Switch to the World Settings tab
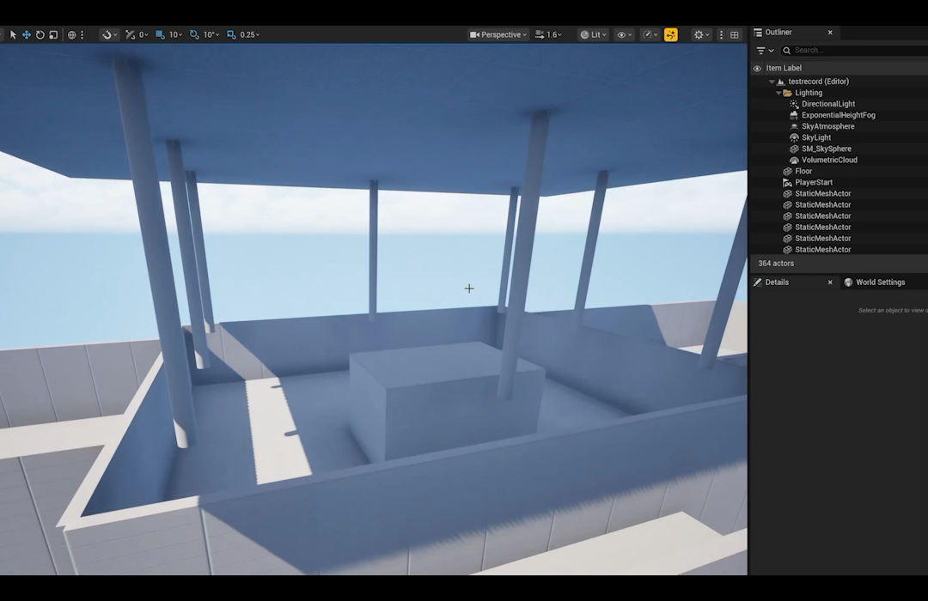 click(x=874, y=282)
